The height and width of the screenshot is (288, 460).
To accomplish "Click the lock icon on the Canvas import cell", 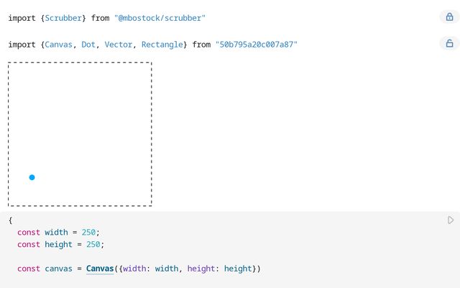I will (448, 44).
